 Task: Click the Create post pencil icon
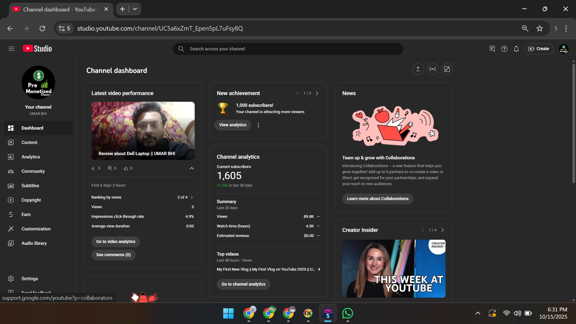pos(447,69)
